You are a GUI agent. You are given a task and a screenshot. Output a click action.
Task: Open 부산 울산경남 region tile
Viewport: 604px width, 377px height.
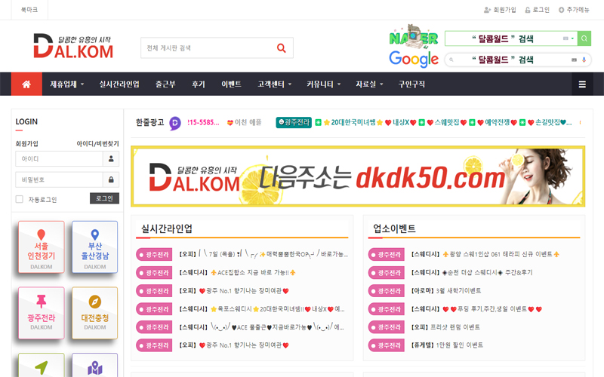coord(95,247)
